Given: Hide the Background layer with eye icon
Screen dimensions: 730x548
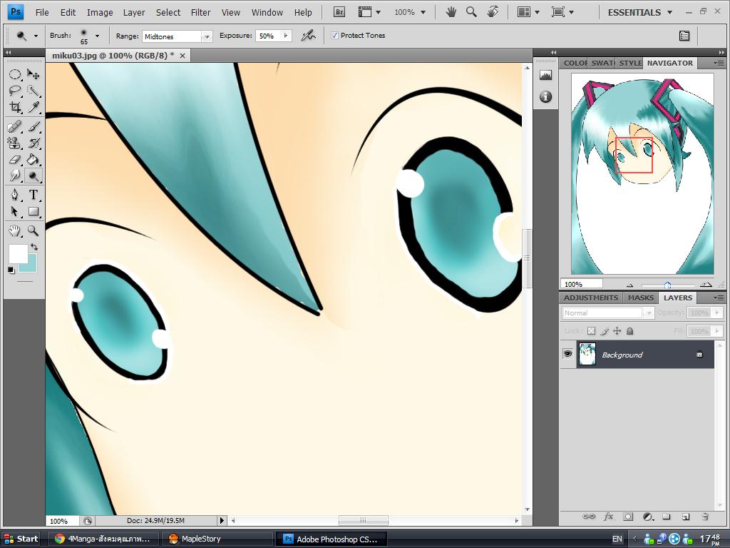Looking at the screenshot, I should [x=567, y=354].
